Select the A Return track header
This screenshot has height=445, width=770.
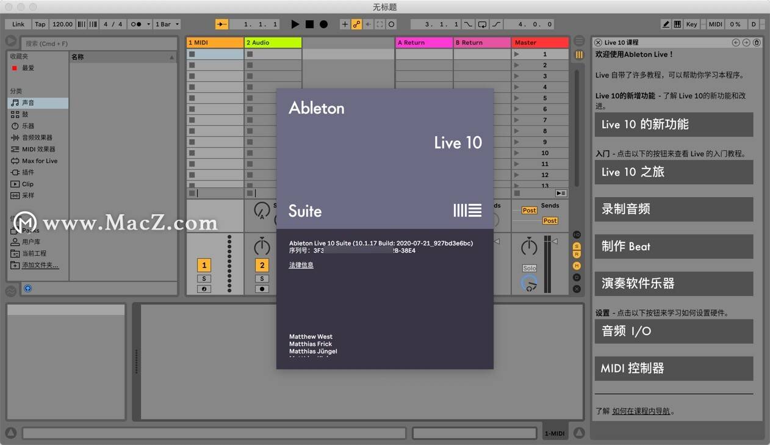pyautogui.click(x=424, y=43)
